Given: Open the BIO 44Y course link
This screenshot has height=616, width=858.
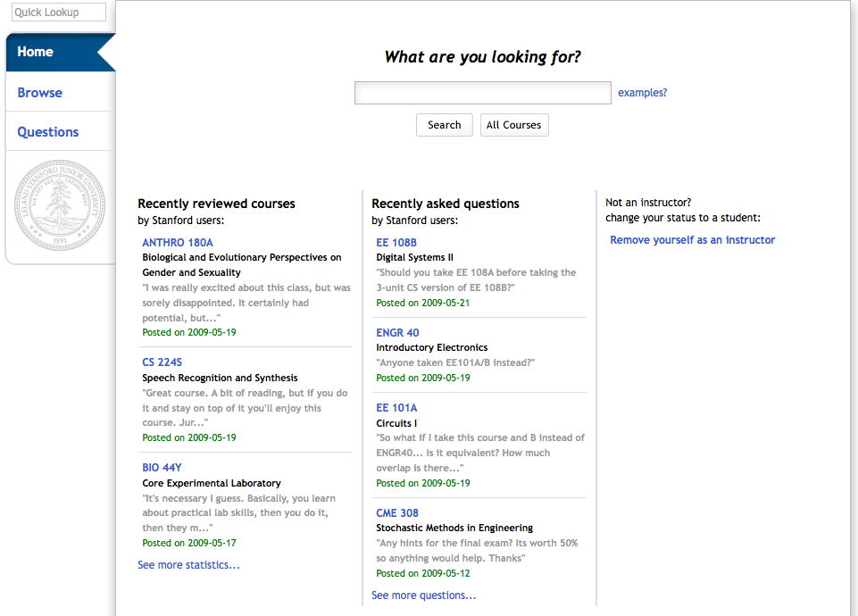Looking at the screenshot, I should coord(162,468).
